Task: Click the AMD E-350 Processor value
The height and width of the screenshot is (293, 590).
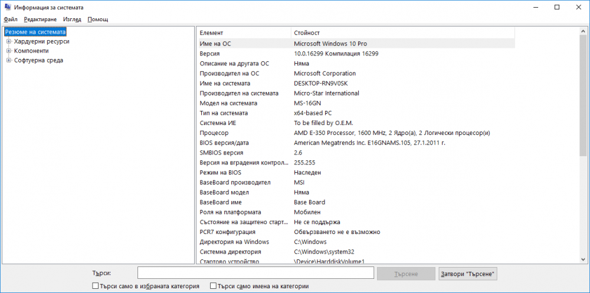Action: coord(392,133)
